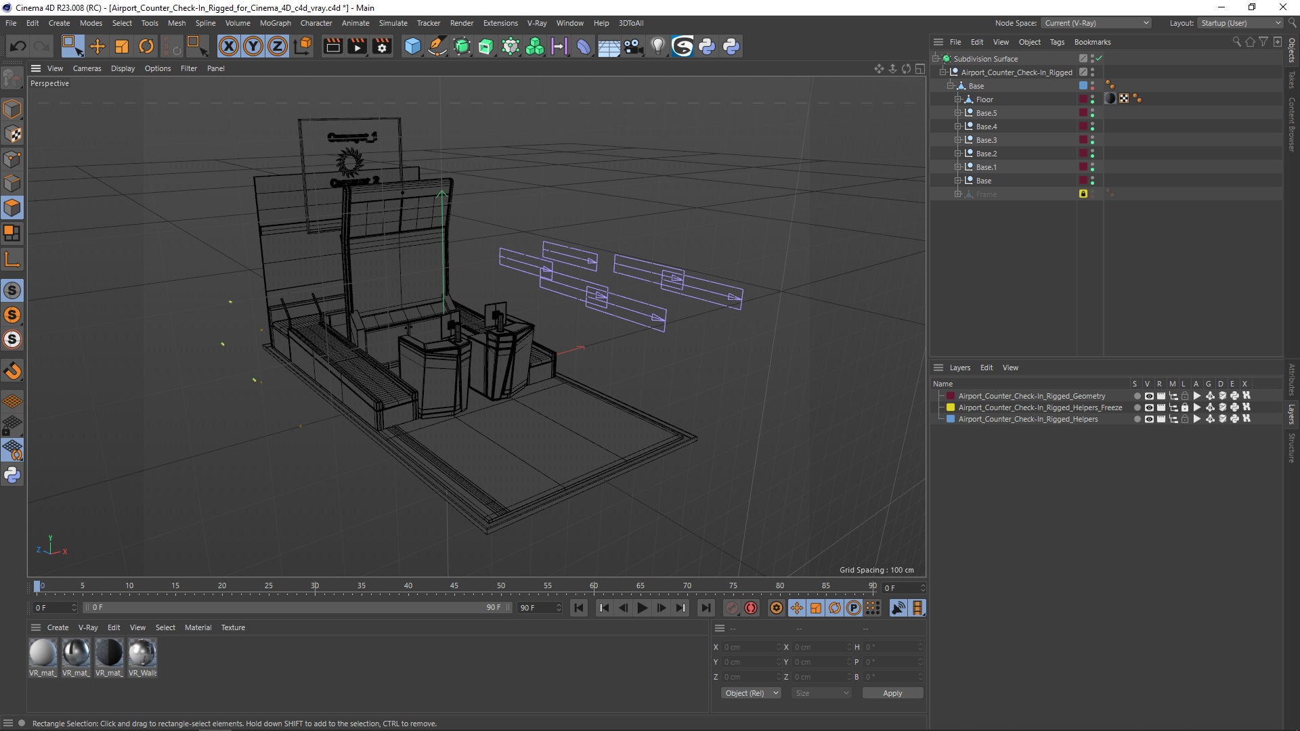The image size is (1300, 731).
Task: Expand the Base.3 object node
Action: 958,140
